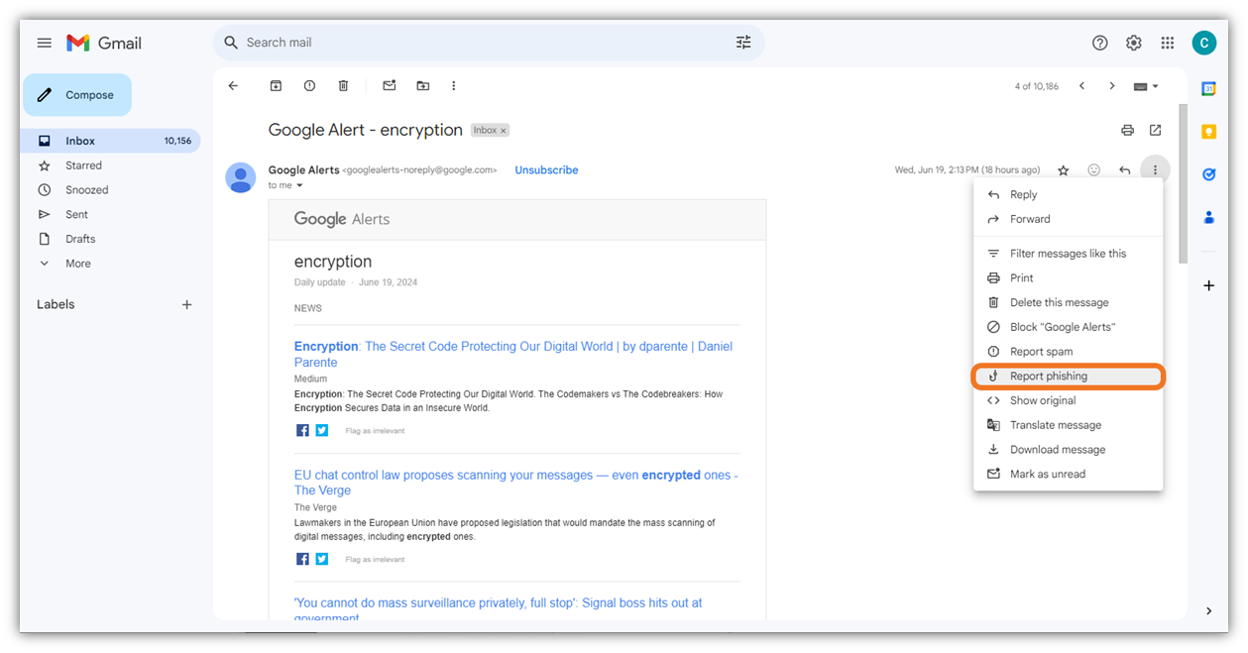Open the input tools dropdown
Screen dimensions: 1248x653
pos(1143,86)
